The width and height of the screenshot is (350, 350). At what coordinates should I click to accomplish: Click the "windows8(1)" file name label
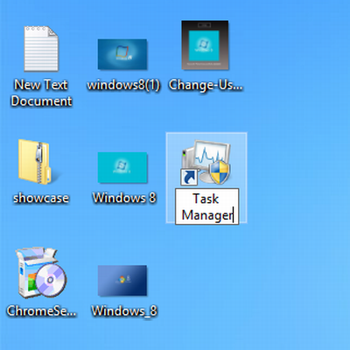point(123,85)
